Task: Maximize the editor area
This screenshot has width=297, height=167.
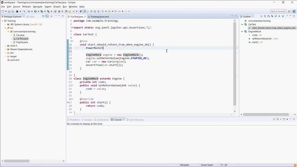Action: 236,17
